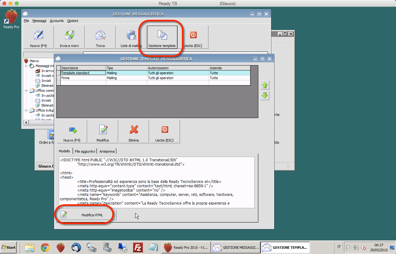Image resolution: width=396 pixels, height=254 pixels.
Task: Click the pinned strawberry Ready Pro taskbar icon
Action: [61, 248]
